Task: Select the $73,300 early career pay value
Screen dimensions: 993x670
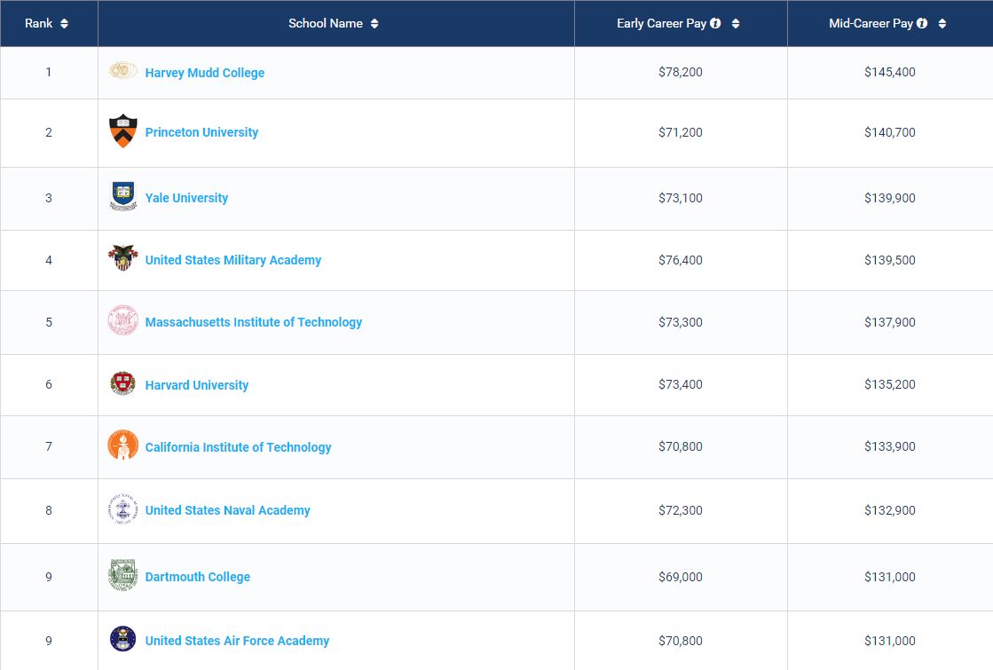Action: (680, 322)
